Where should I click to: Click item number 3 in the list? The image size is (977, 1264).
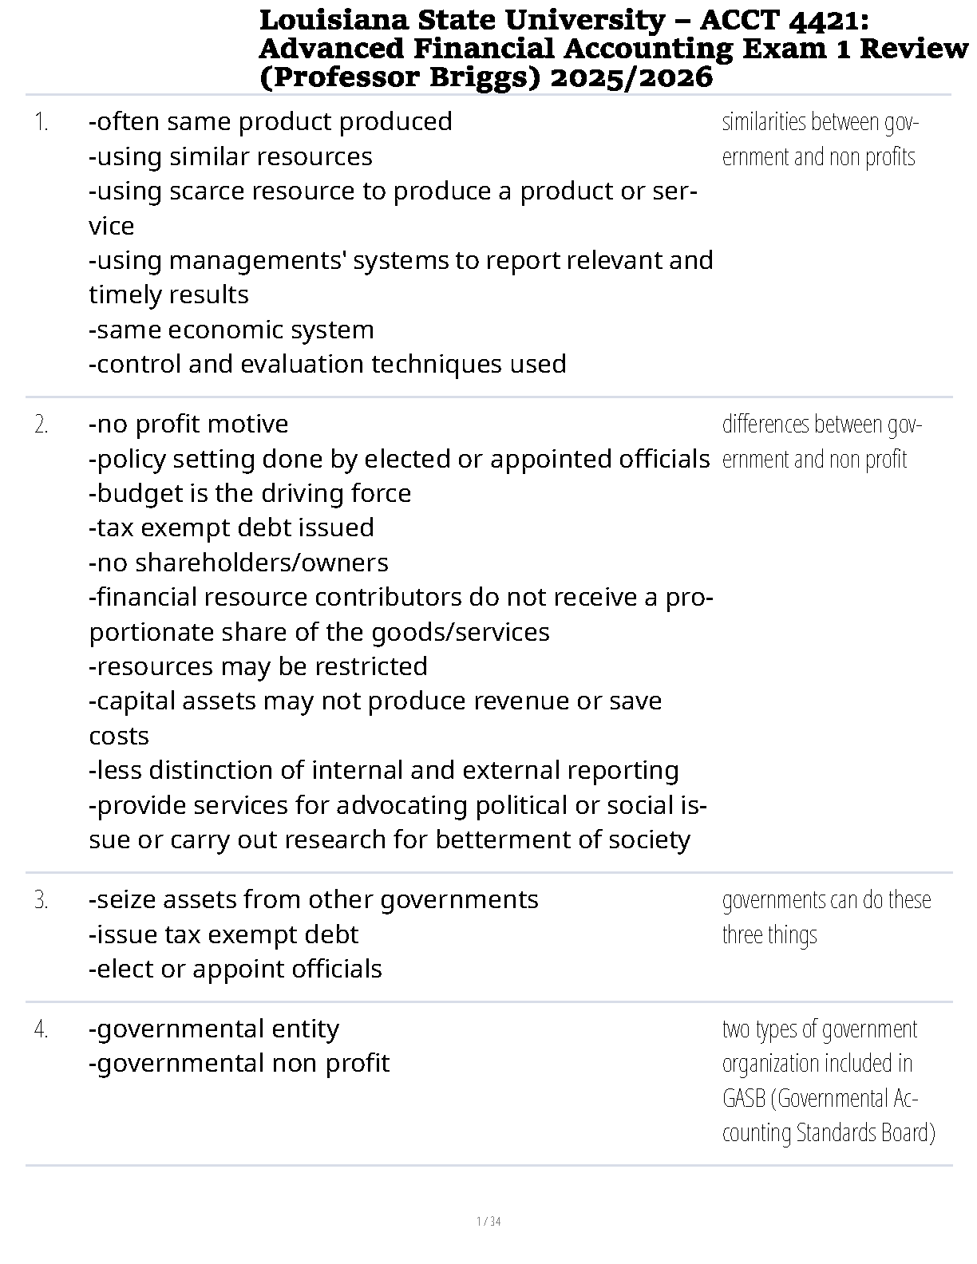click(x=42, y=901)
